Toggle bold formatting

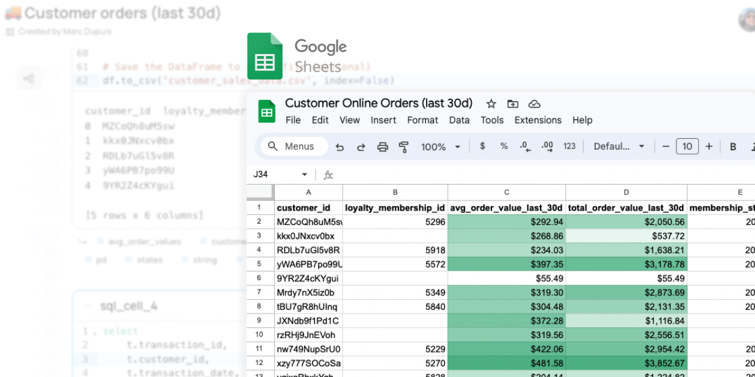pos(733,146)
